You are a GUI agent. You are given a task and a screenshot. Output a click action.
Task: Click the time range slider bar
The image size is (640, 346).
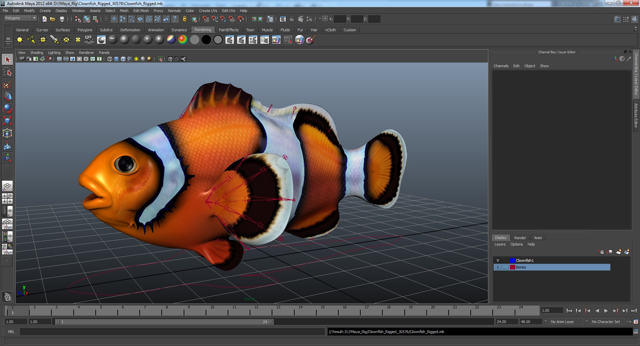164,322
